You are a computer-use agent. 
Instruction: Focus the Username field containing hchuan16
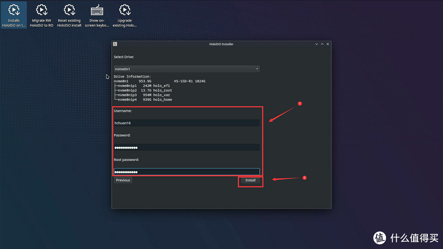coord(187,123)
